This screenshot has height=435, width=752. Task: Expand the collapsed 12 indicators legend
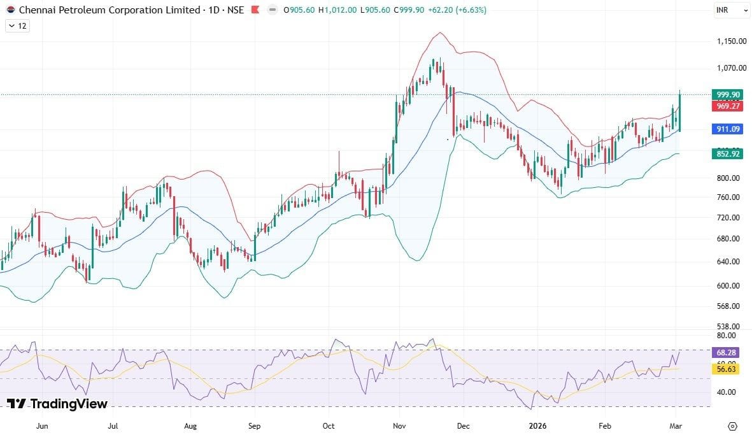pos(18,26)
